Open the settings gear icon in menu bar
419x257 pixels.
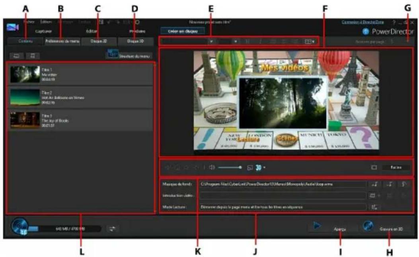[137, 22]
